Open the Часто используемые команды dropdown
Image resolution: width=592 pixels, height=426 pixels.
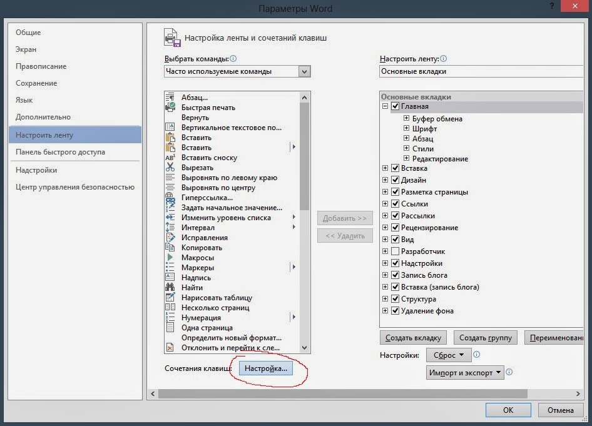click(x=304, y=71)
